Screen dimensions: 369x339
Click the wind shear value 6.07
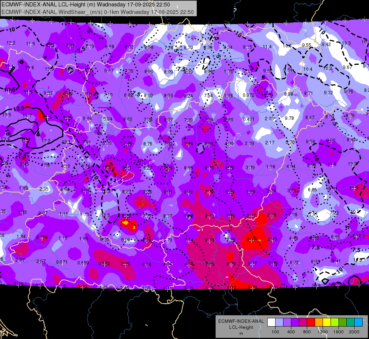click(251, 239)
